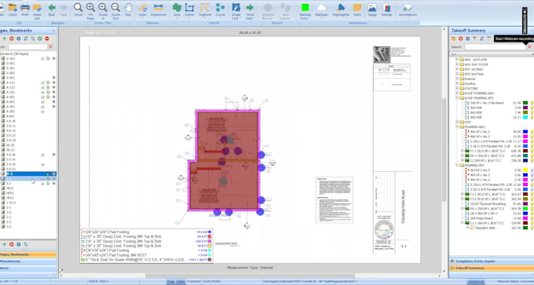Click the Verify Points status button
Viewport: 534px width, 285px height.
point(211,282)
